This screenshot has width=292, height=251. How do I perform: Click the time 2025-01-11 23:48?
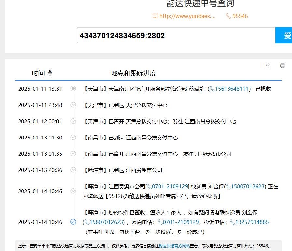(40, 105)
